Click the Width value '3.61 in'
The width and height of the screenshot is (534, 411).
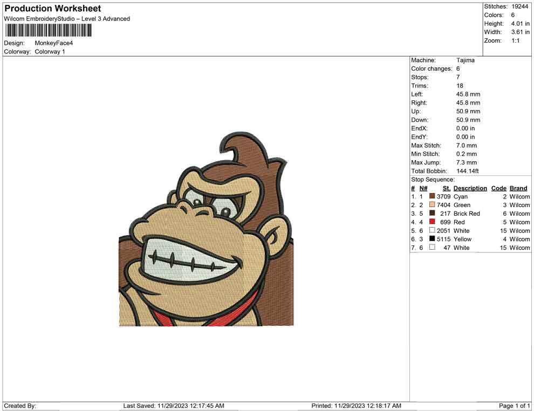tap(520, 32)
